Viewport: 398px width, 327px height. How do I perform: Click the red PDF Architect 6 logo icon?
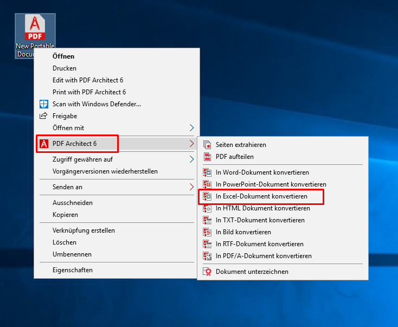click(44, 144)
